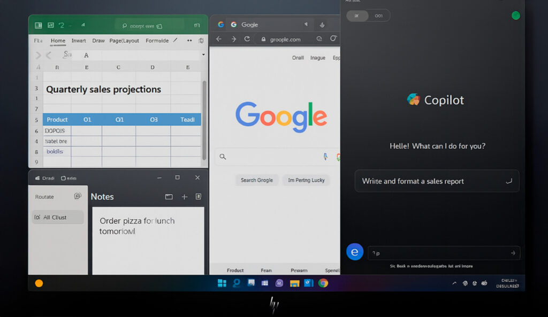Click the Excel app icon in the title bar
This screenshot has width=548, height=317.
38,25
